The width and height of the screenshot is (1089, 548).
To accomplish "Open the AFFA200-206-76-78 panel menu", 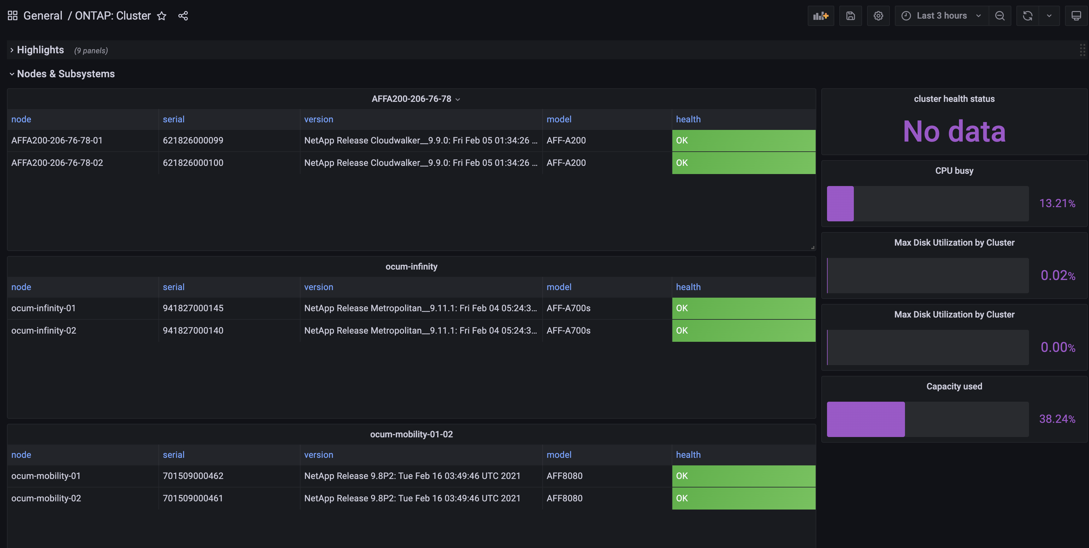I will 458,99.
